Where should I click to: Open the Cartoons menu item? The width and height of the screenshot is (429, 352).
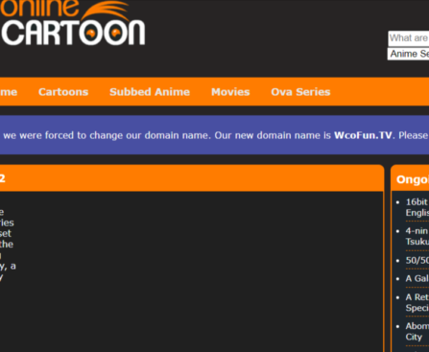(63, 92)
